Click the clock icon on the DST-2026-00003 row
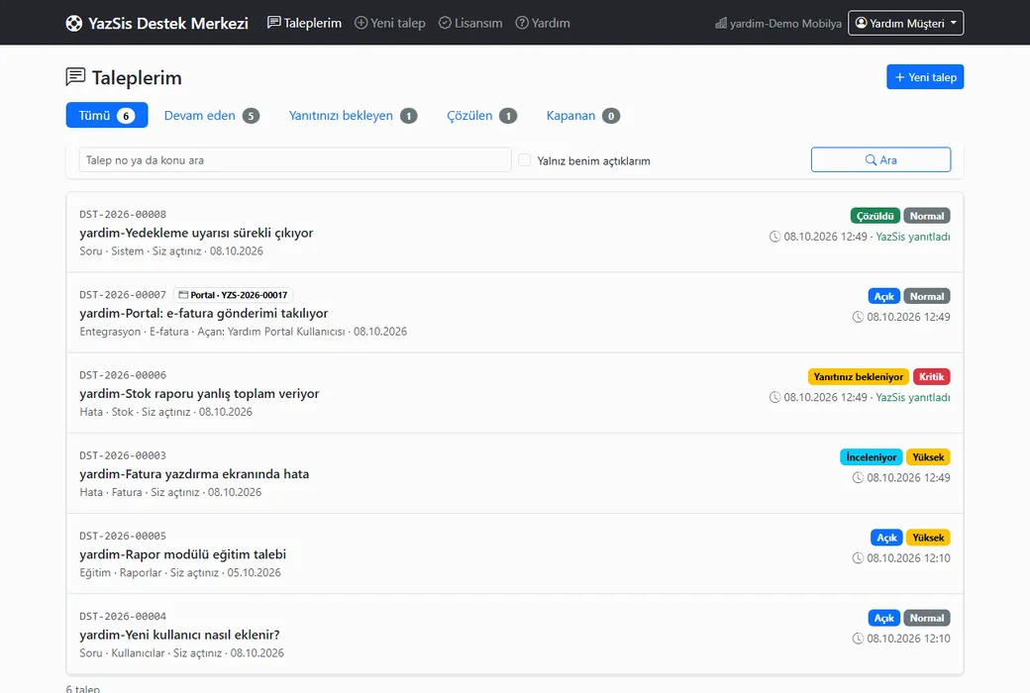The image size is (1030, 693). pos(858,477)
